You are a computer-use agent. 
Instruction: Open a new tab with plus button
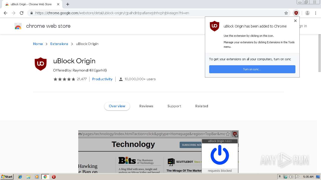click(x=68, y=4)
